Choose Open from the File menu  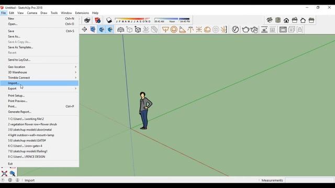39,24
